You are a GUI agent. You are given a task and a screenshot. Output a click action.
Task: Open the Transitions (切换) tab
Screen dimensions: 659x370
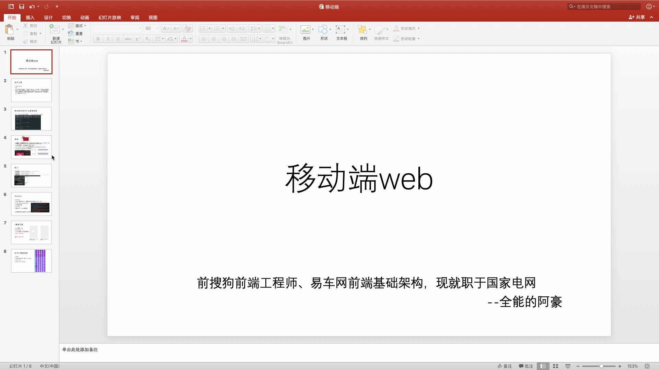67,17
